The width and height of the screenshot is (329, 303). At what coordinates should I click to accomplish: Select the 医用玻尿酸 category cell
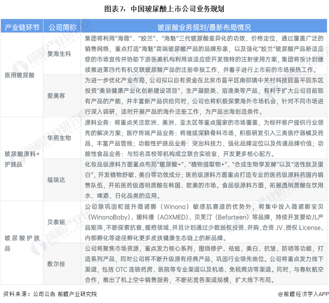coord(22,75)
